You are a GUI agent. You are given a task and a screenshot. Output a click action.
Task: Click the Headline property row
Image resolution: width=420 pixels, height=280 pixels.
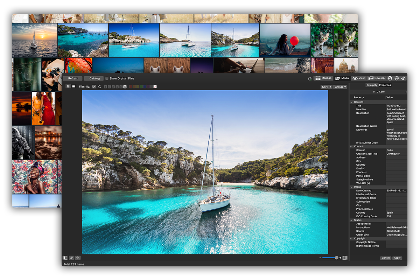pos(379,110)
